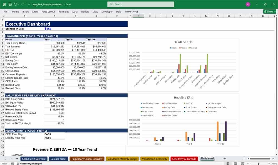The image size is (278, 165).
Task: Undo the last action
Action: point(15,4)
